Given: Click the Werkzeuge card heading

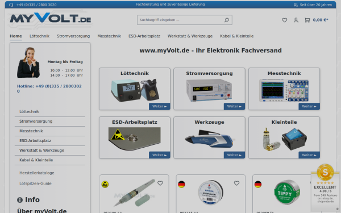Looking at the screenshot, I should [x=209, y=122].
